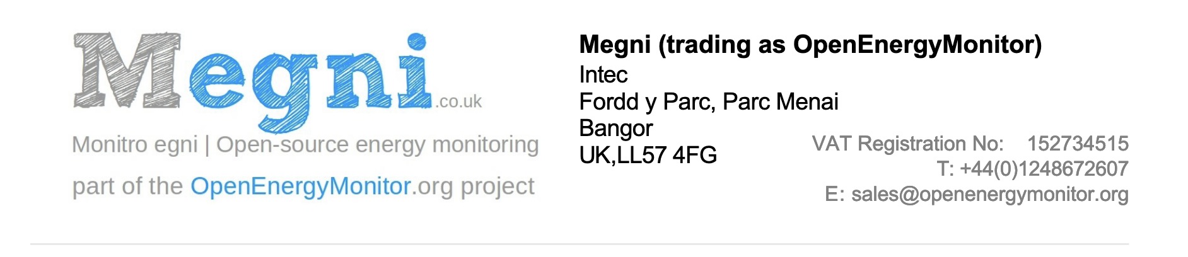The image size is (1188, 257).
Task: Click the UK,LL57 4FG postcode line
Action: [x=648, y=155]
